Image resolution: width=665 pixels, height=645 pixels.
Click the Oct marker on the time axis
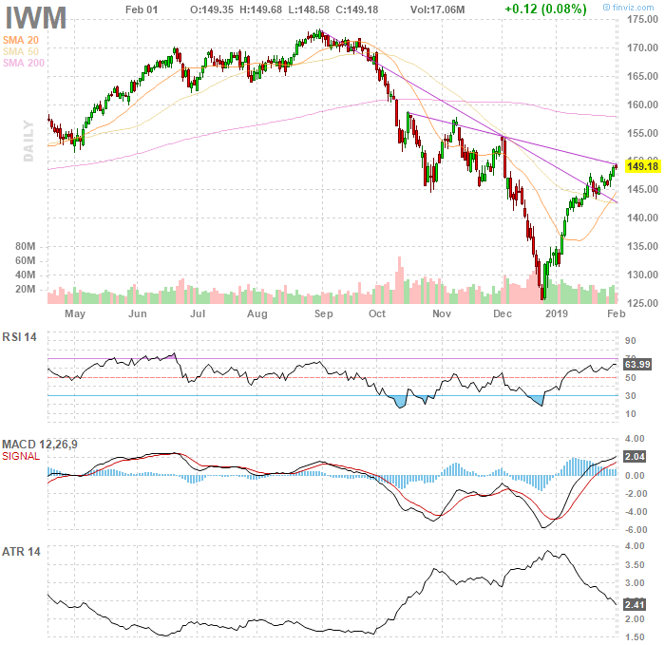[378, 313]
